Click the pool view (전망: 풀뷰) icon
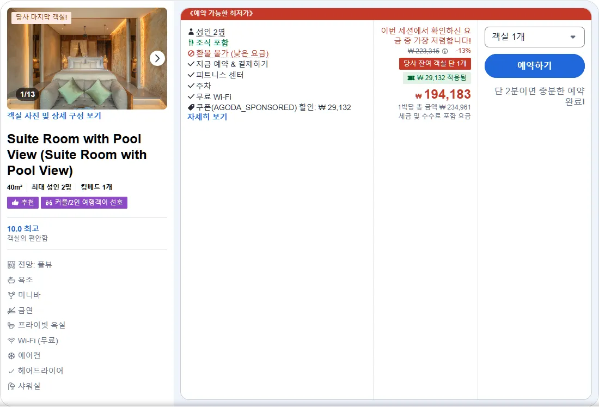The height and width of the screenshot is (407, 599). pyautogui.click(x=11, y=265)
